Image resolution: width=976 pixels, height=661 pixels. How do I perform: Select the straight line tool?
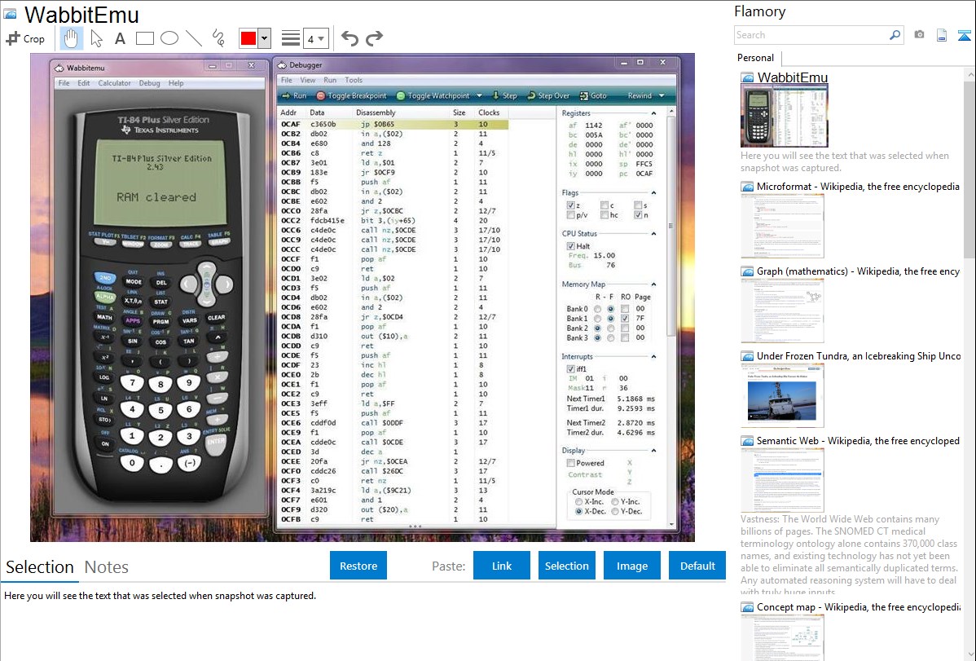coord(194,38)
